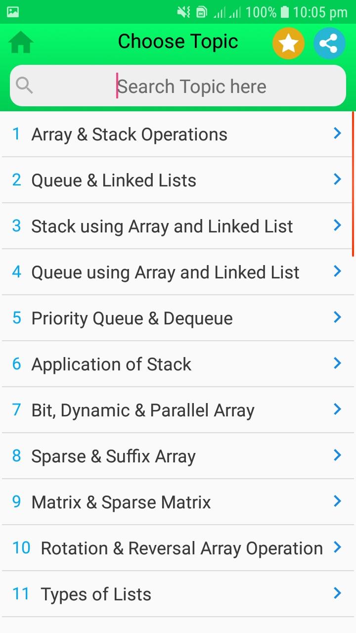This screenshot has height=633, width=356.
Task: Open Types of Lists topic
Action: click(96, 594)
